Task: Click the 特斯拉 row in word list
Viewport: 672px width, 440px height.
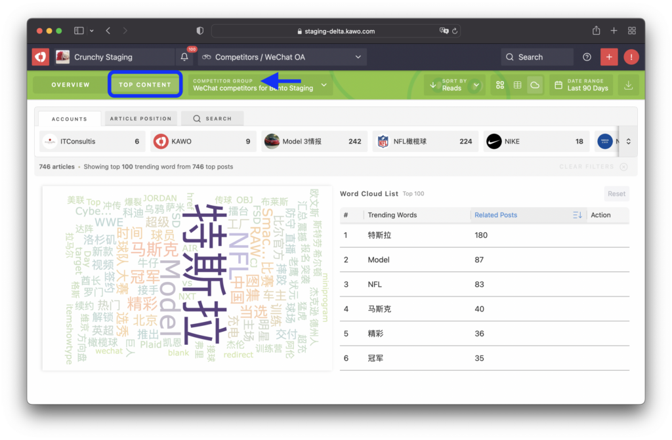Action: [x=484, y=235]
